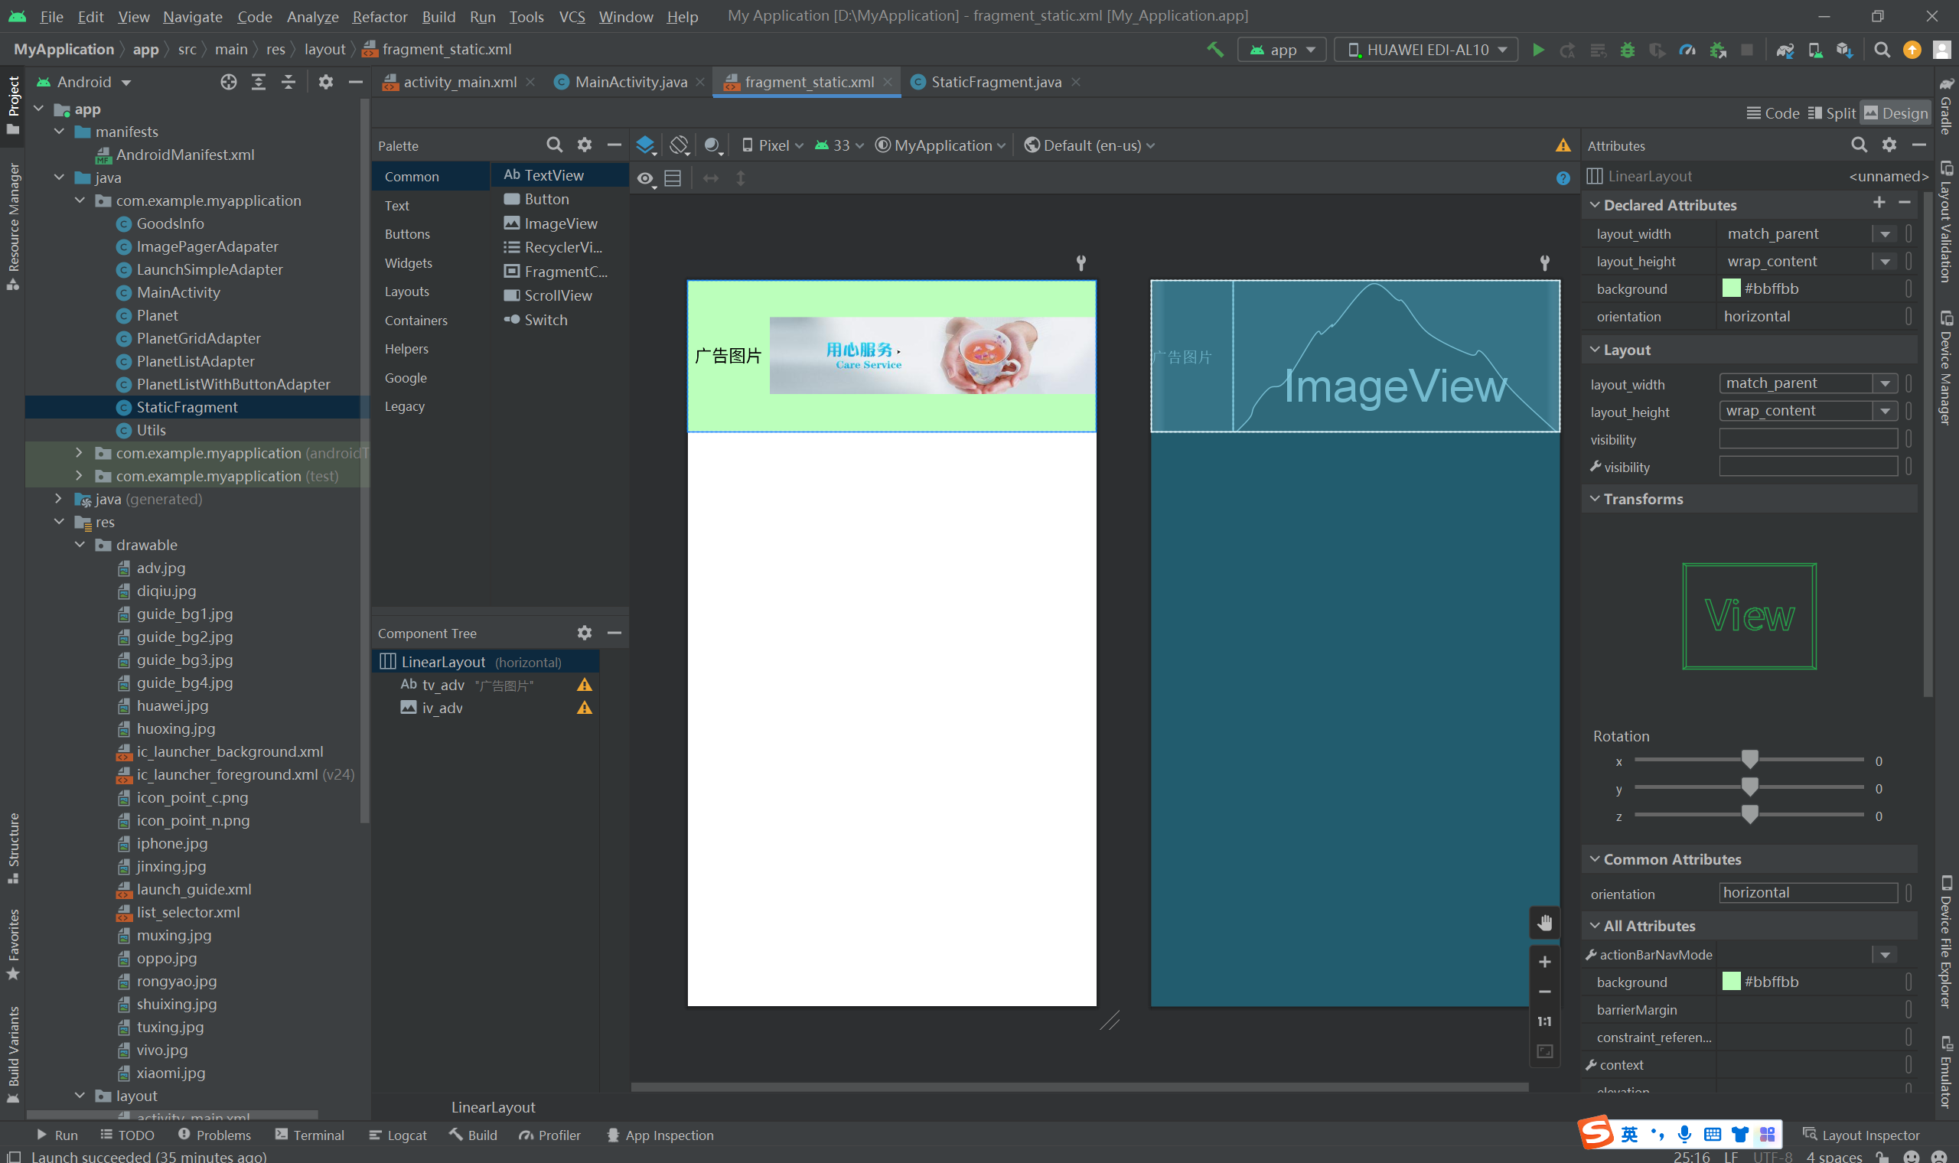Switch to Split view mode
The height and width of the screenshot is (1163, 1959).
[1831, 114]
